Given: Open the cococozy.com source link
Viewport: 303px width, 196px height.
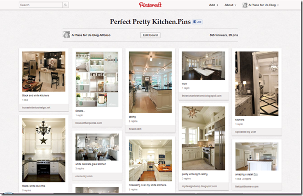Looking at the screenshot, I should click(84, 176).
